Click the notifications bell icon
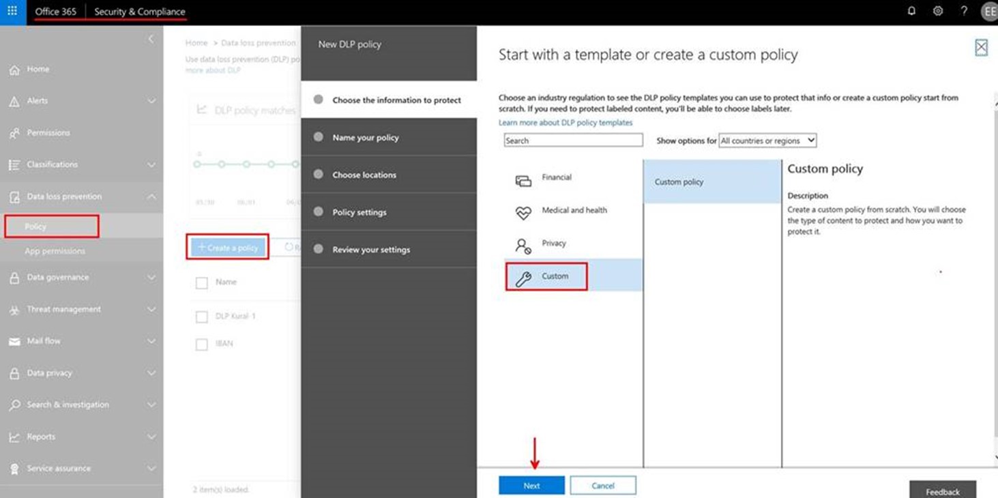The image size is (998, 498). pyautogui.click(x=912, y=12)
